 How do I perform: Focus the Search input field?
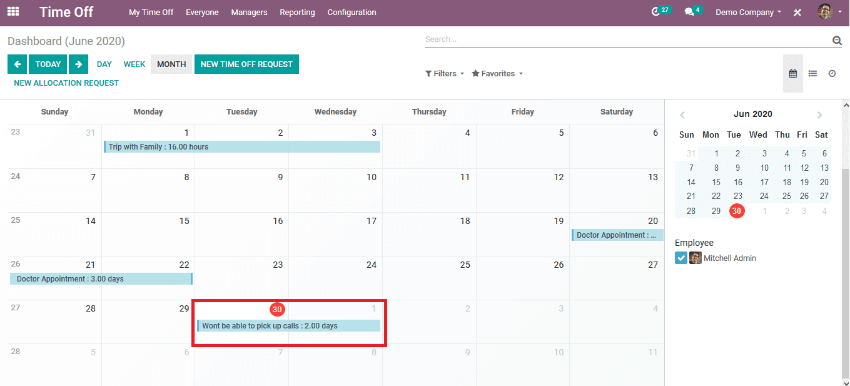click(x=627, y=39)
